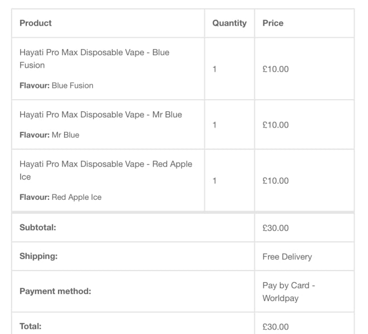Click the £10.00 price for Mr Blue
This screenshot has height=334, width=368.
point(276,125)
